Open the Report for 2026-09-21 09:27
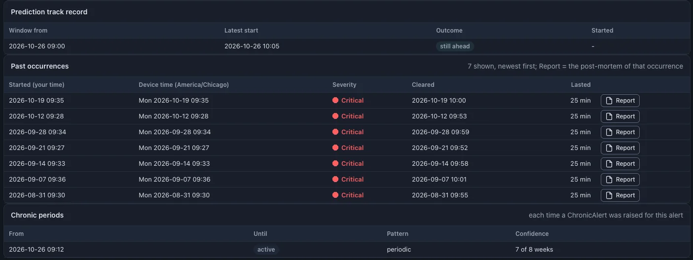The height and width of the screenshot is (260, 693). pyautogui.click(x=620, y=148)
